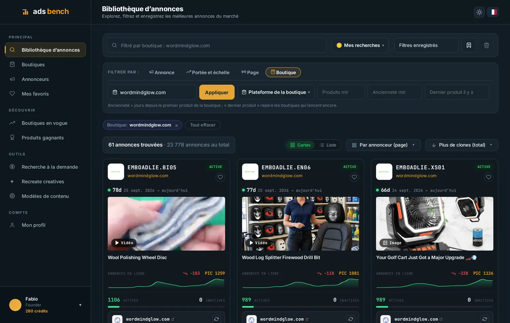Click the Appliquer button

[x=217, y=92]
